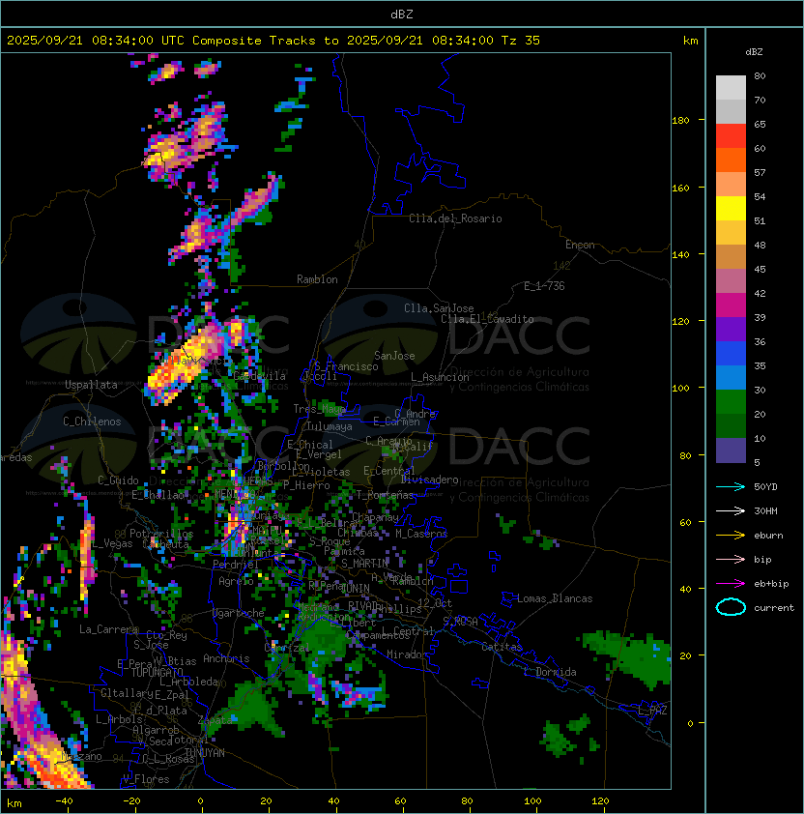Pick the purple 36-39 dBZ swatch
The height and width of the screenshot is (814, 804).
[731, 329]
